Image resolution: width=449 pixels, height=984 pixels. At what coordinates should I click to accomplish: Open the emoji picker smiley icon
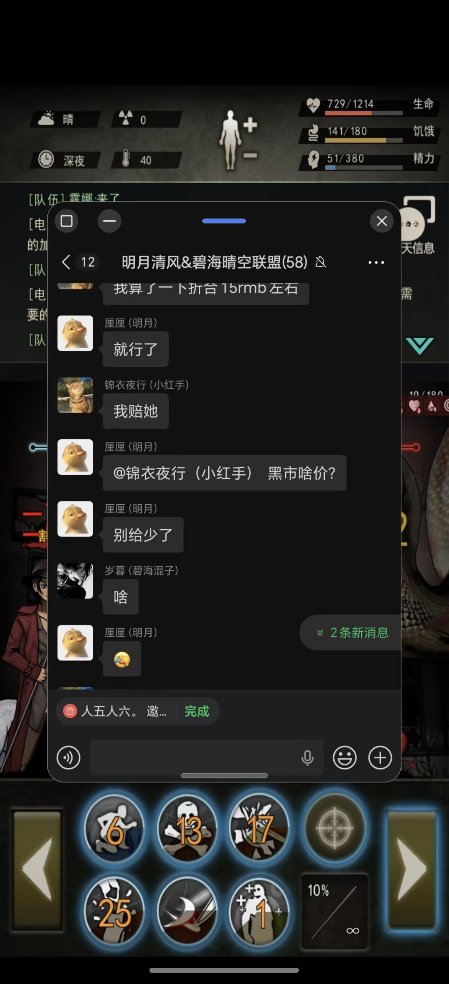coord(345,757)
